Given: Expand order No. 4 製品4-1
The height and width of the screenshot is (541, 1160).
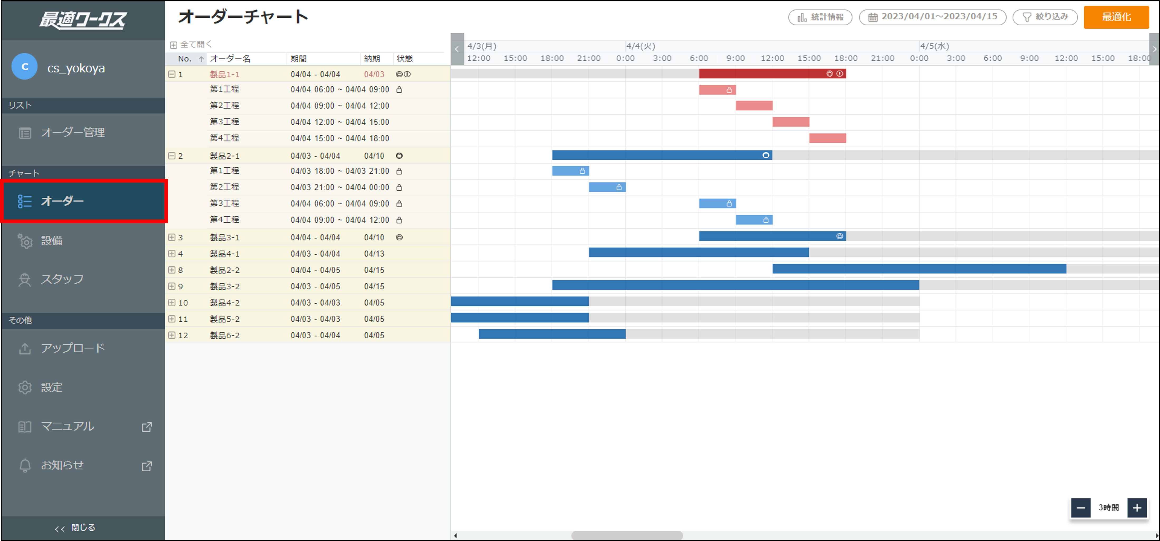Looking at the screenshot, I should coord(171,254).
